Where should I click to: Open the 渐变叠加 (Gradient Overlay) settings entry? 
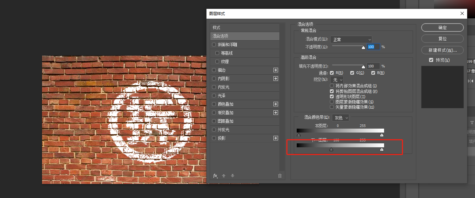pyautogui.click(x=226, y=113)
